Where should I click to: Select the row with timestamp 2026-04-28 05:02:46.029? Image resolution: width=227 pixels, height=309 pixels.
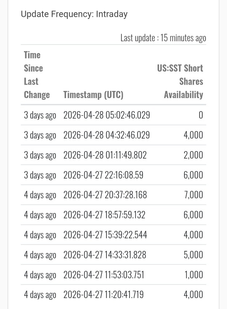pos(113,115)
